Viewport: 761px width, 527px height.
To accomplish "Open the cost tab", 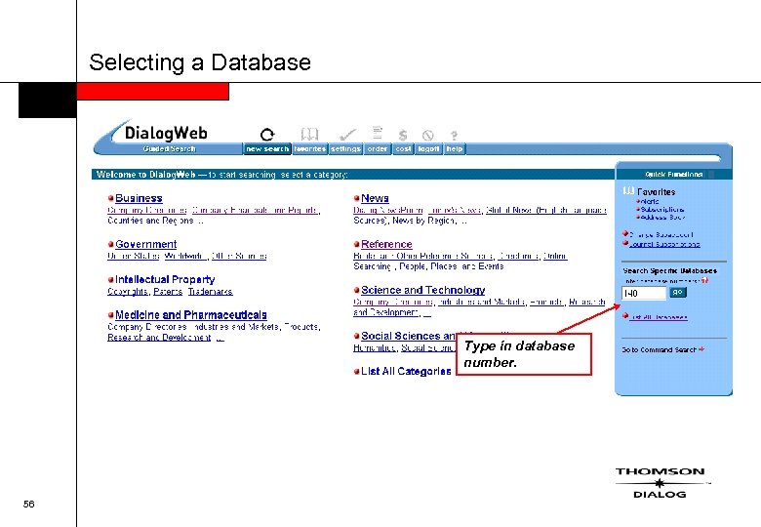I will [403, 149].
